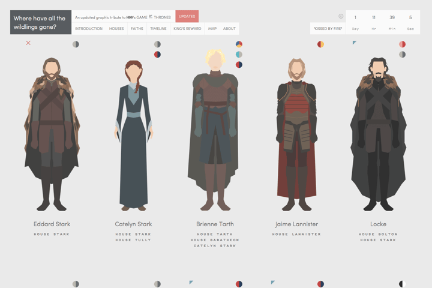Click 'Where have all the wildlings gone?' title
The image size is (432, 288).
pos(41,22)
